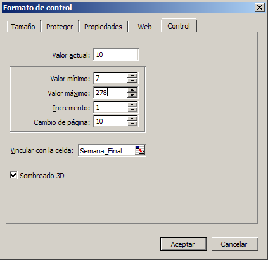268x260 pixels.
Task: Increase Incremento with up arrow
Action: (132, 105)
